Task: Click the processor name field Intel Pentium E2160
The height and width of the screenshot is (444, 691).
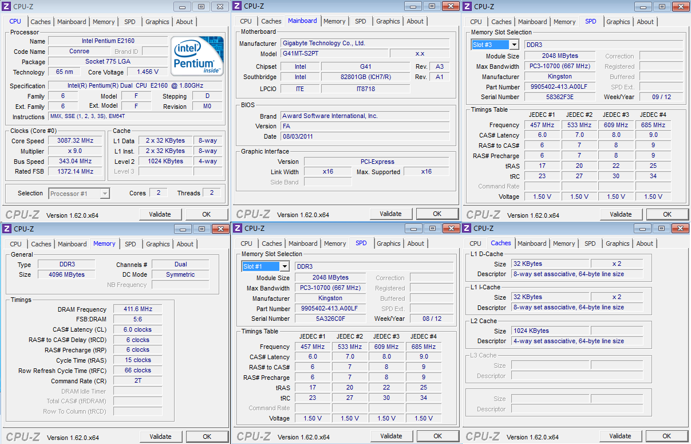Action: pyautogui.click(x=108, y=41)
